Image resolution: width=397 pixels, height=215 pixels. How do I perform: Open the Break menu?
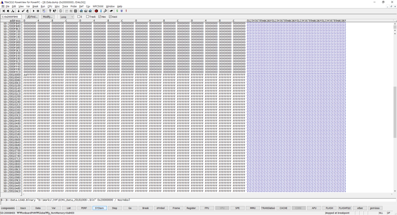coord(35,6)
